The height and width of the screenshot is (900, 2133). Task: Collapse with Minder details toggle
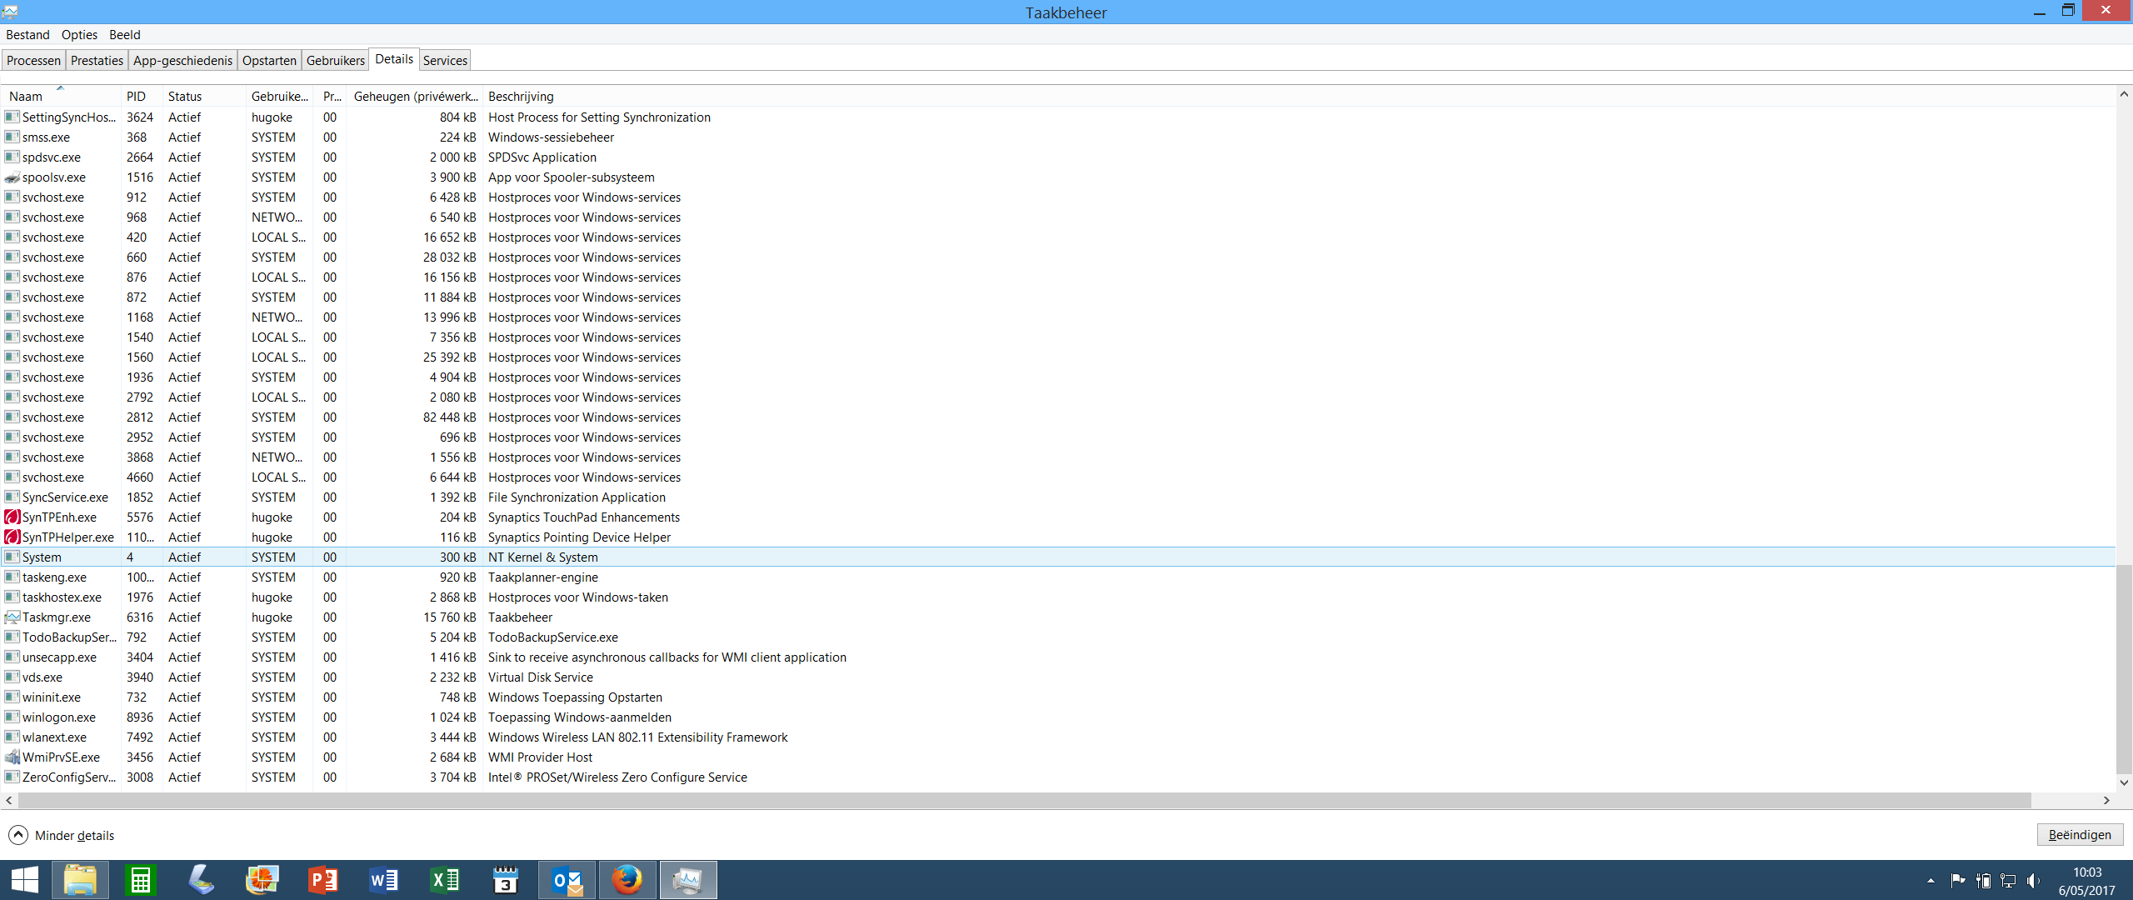(62, 835)
